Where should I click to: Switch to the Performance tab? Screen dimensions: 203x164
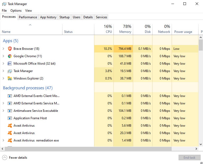pos(28,17)
